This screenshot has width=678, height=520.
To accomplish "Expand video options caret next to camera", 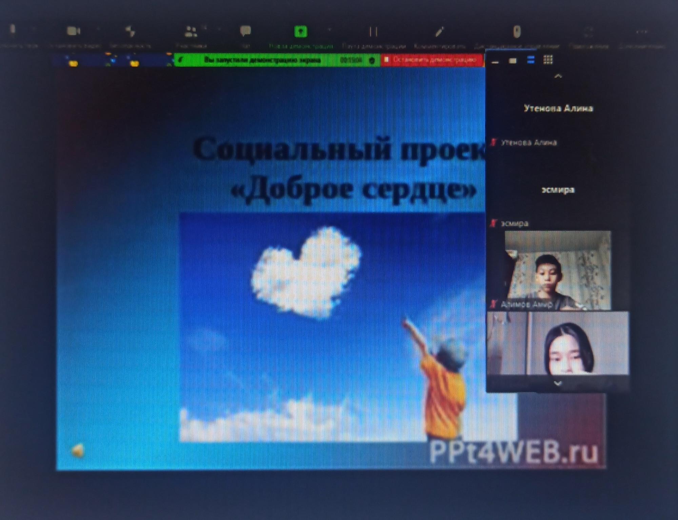I will [99, 30].
